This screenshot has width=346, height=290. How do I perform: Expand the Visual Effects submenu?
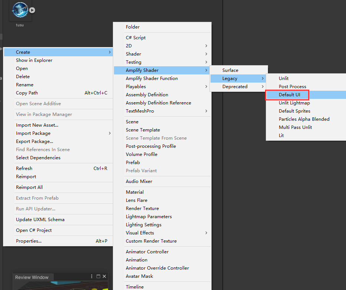[x=162, y=233]
